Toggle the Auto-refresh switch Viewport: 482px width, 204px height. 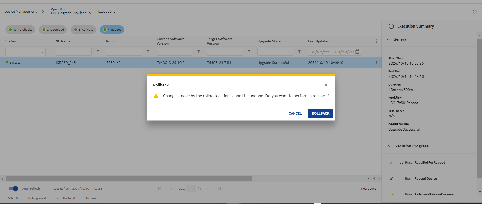coord(13,189)
